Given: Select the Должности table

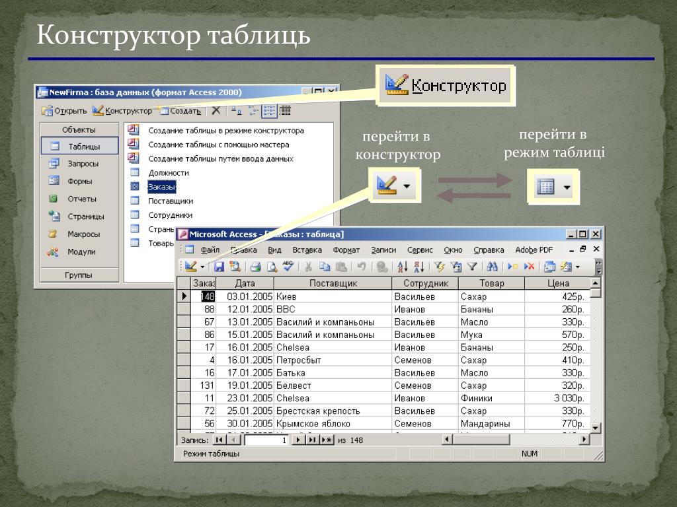Looking at the screenshot, I should [169, 173].
